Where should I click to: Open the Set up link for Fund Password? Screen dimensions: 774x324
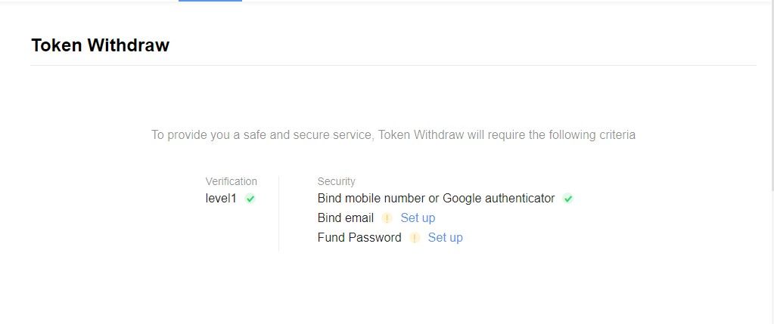pos(445,237)
